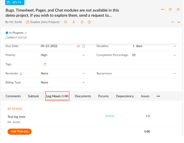Click the attachment paperclip icon
The image size is (184, 143).
tap(74, 22)
